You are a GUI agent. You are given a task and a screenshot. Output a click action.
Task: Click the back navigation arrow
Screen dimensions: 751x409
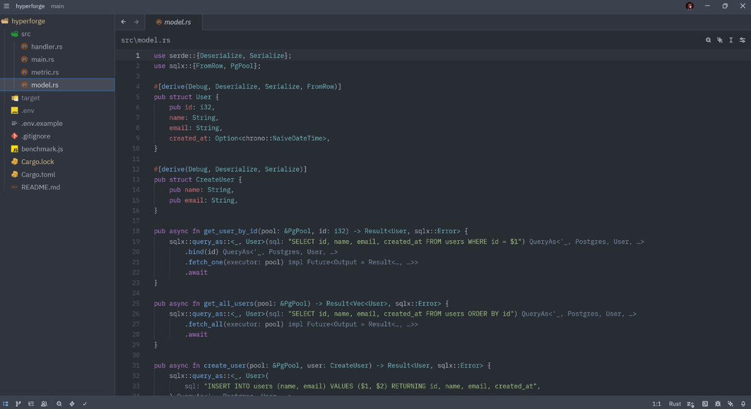pyautogui.click(x=123, y=21)
